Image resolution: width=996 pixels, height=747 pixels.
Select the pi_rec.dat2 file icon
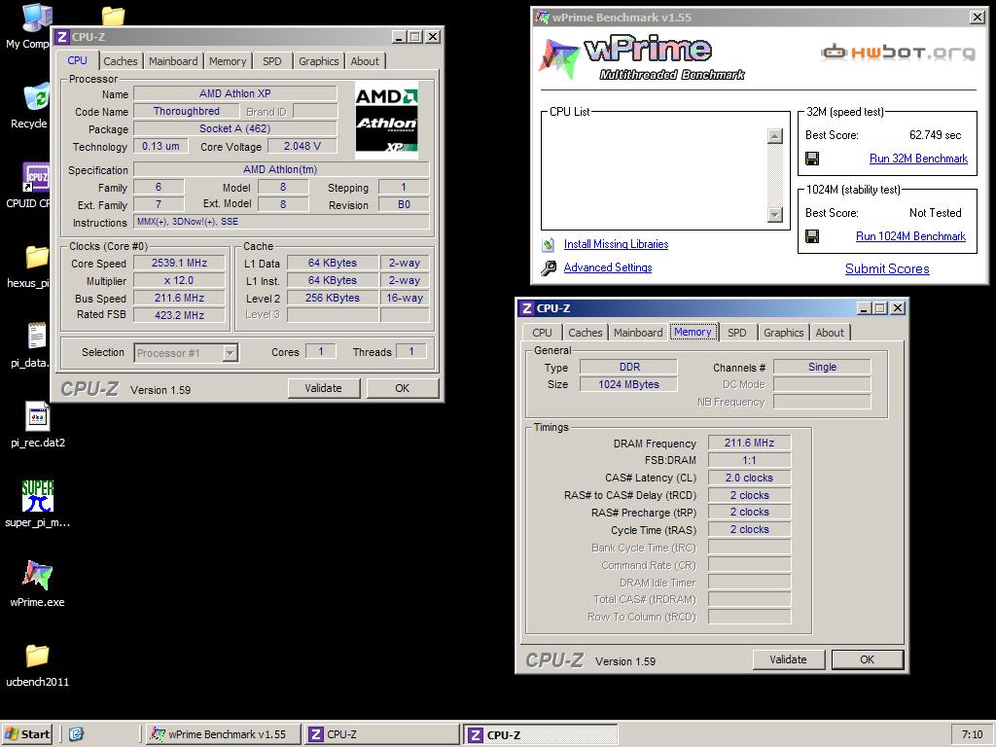pyautogui.click(x=38, y=416)
